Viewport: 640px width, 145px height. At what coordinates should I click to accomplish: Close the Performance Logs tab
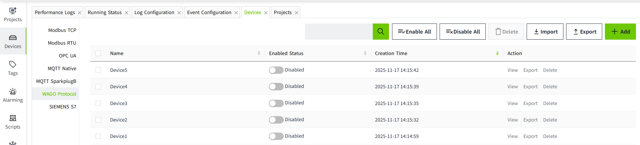80,13
